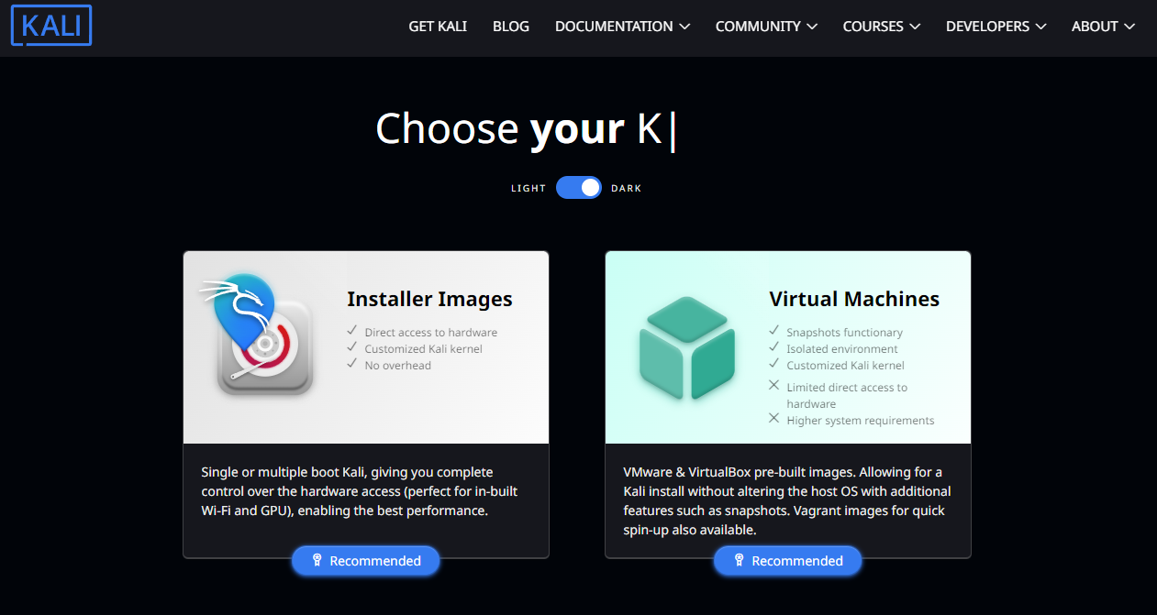Click the Installer Images disk dragon icon
Screen dimensions: 1157x615
pos(258,335)
